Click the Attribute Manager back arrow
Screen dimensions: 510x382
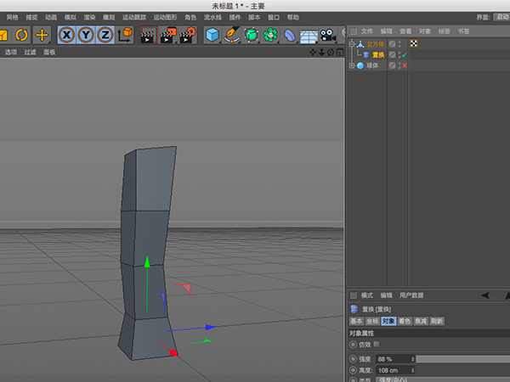click(485, 295)
